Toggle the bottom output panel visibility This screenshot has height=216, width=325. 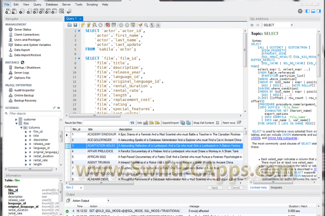tap(313, 11)
